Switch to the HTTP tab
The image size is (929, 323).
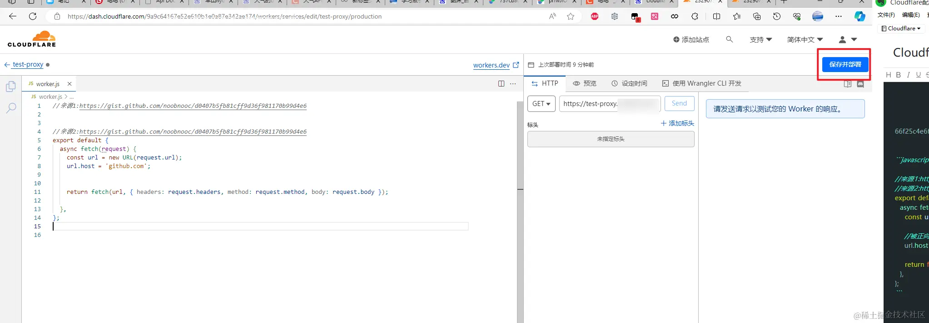tap(545, 83)
